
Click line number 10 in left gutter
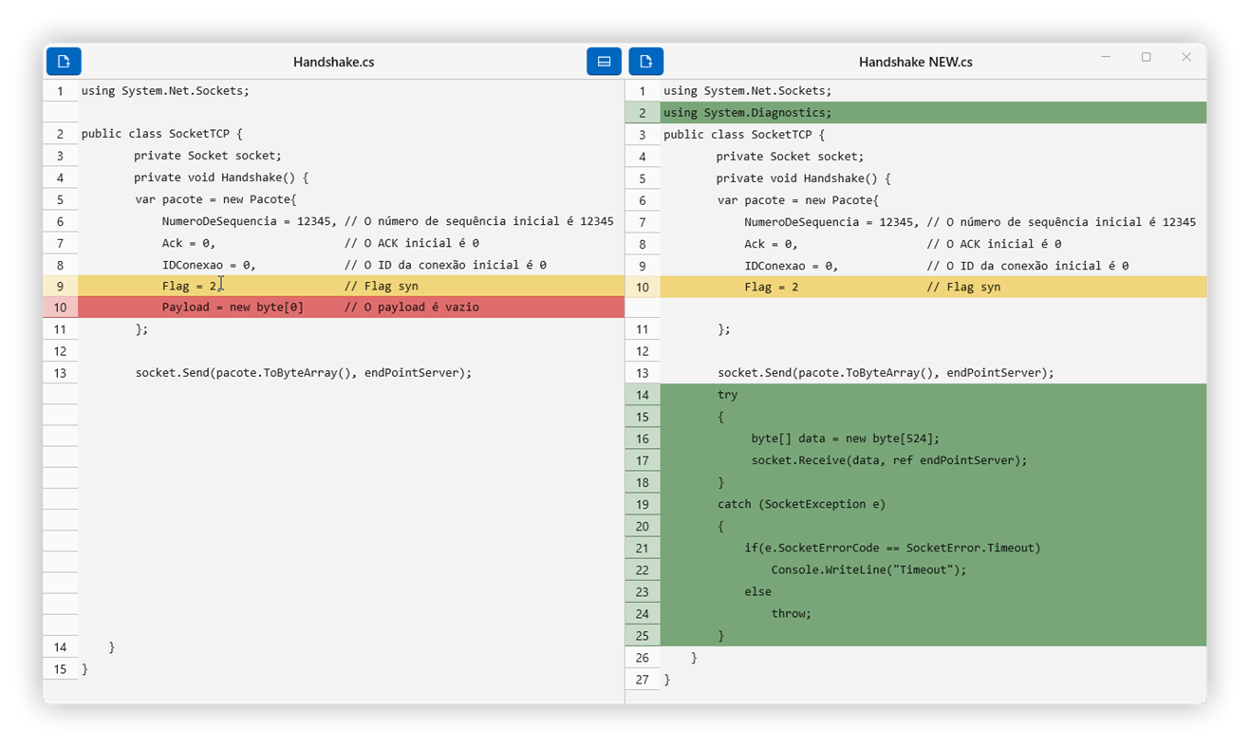point(60,308)
